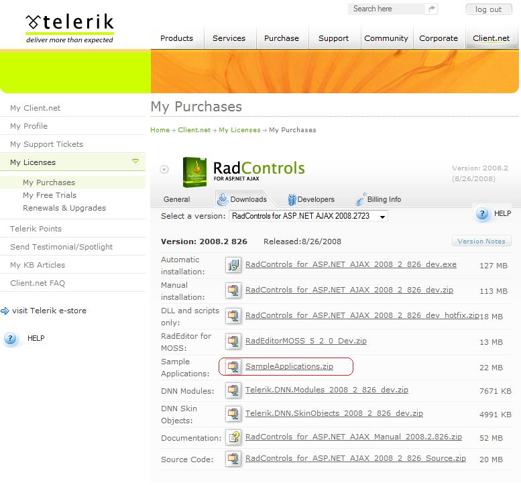This screenshot has width=521, height=485.
Task: Click the Billing Info tab pen icon
Action: (x=361, y=199)
